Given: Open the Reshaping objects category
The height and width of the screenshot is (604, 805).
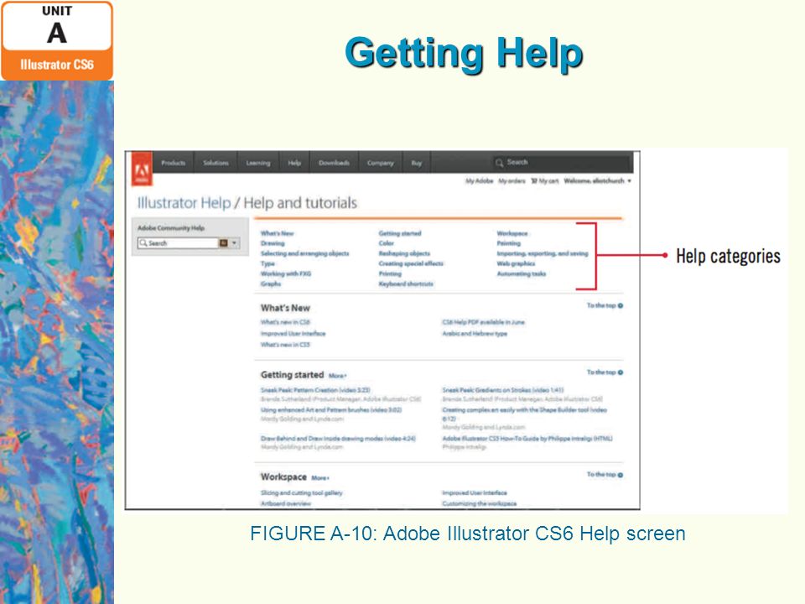Looking at the screenshot, I should pyautogui.click(x=404, y=253).
